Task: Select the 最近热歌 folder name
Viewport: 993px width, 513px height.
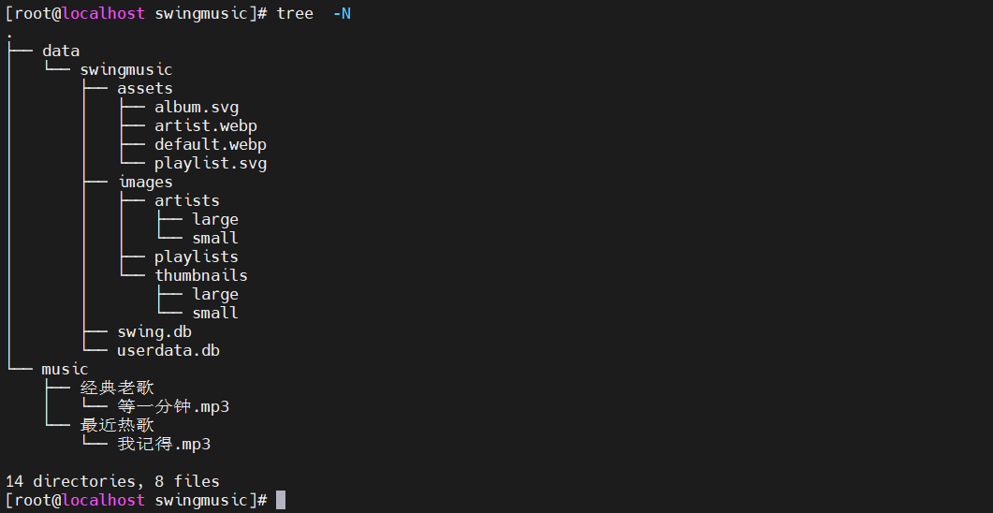Action: tap(117, 425)
